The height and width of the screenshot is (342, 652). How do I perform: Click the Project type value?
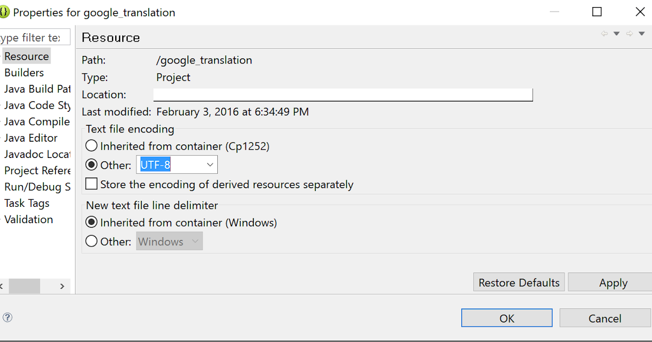(x=173, y=77)
